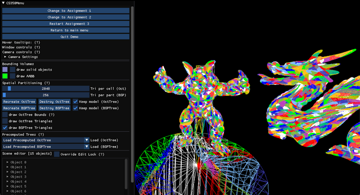This screenshot has width=360, height=195.
Task: Click Window controls (?) help marker
Action: pos(37,47)
